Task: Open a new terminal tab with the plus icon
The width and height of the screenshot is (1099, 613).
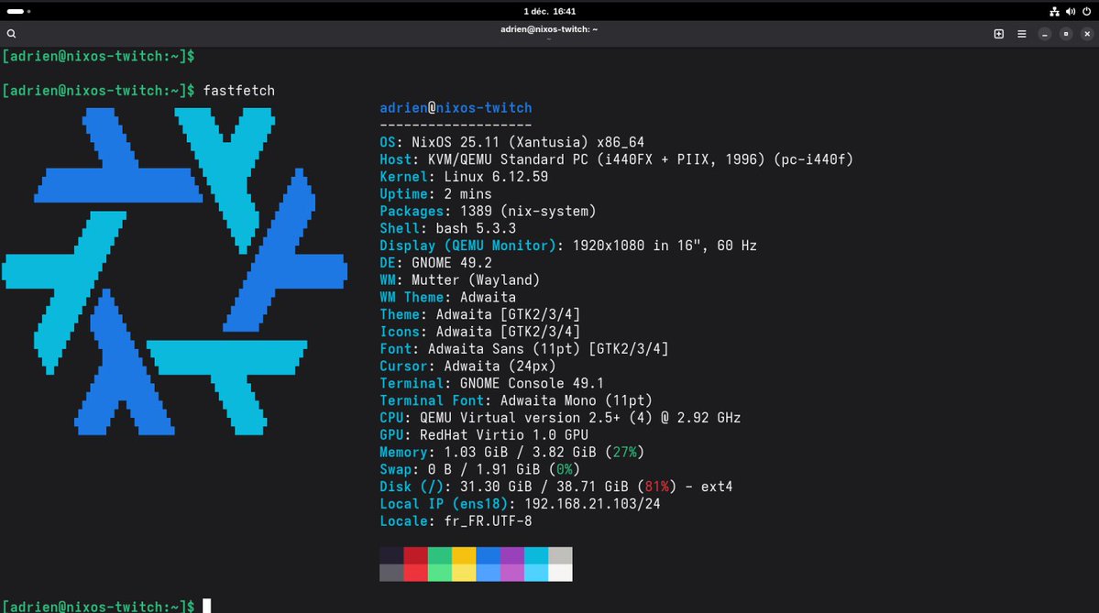Action: pyautogui.click(x=998, y=33)
